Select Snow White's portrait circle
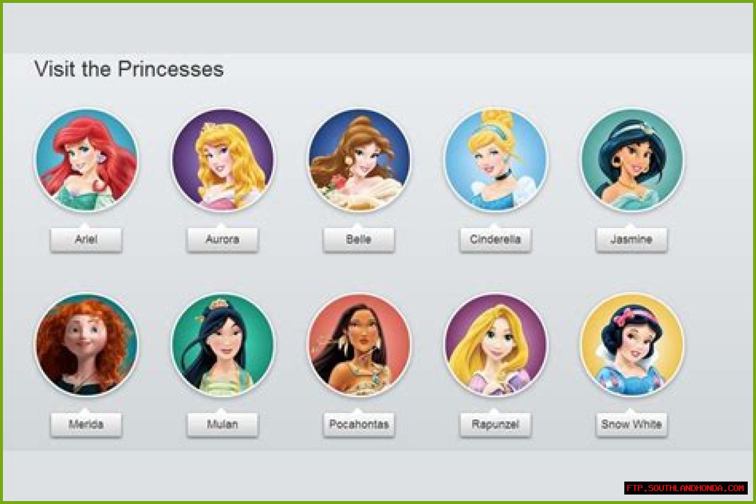Viewport: 756px width, 504px height. (x=632, y=345)
